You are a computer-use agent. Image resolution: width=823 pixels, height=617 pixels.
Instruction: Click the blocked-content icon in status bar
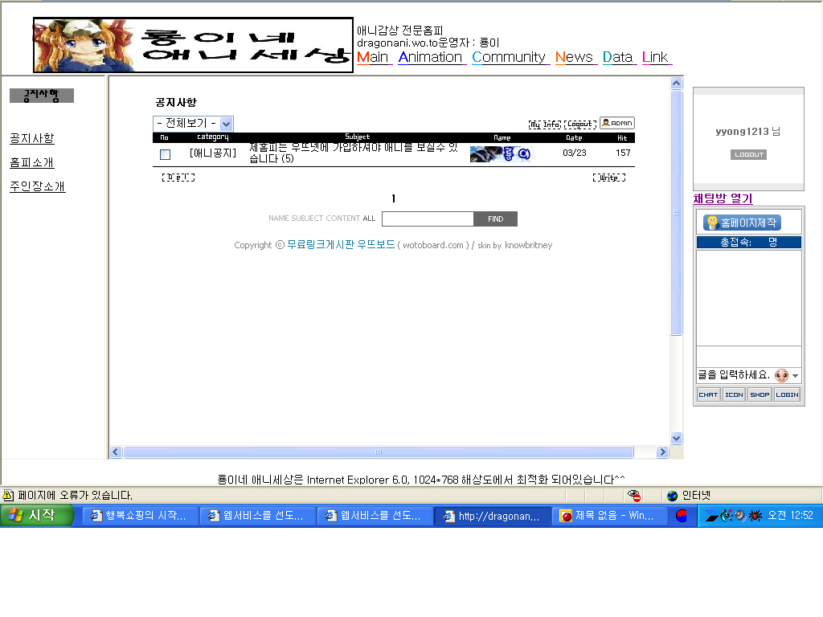pyautogui.click(x=635, y=496)
